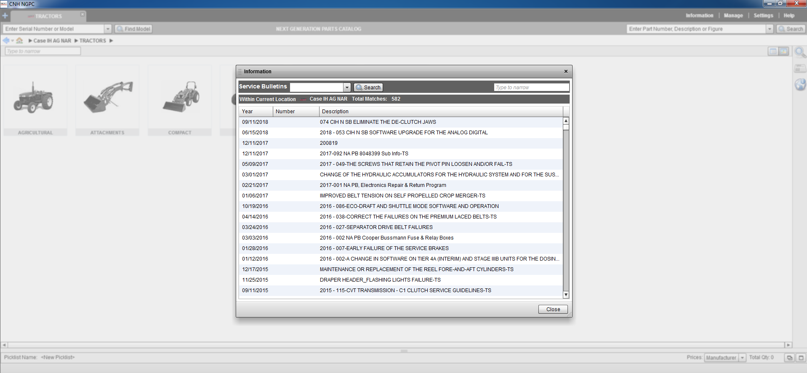Open the Service Bulletins dropdown arrow

coord(347,87)
